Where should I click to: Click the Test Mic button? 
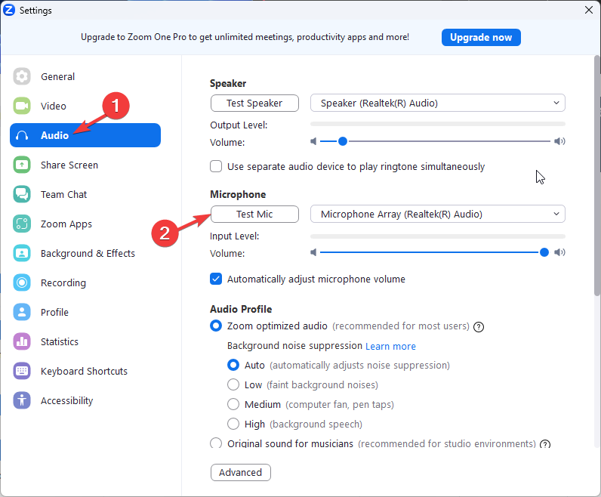tap(254, 214)
